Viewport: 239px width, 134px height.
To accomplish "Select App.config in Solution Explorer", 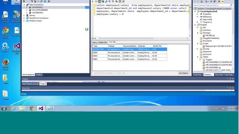I will [207, 19].
